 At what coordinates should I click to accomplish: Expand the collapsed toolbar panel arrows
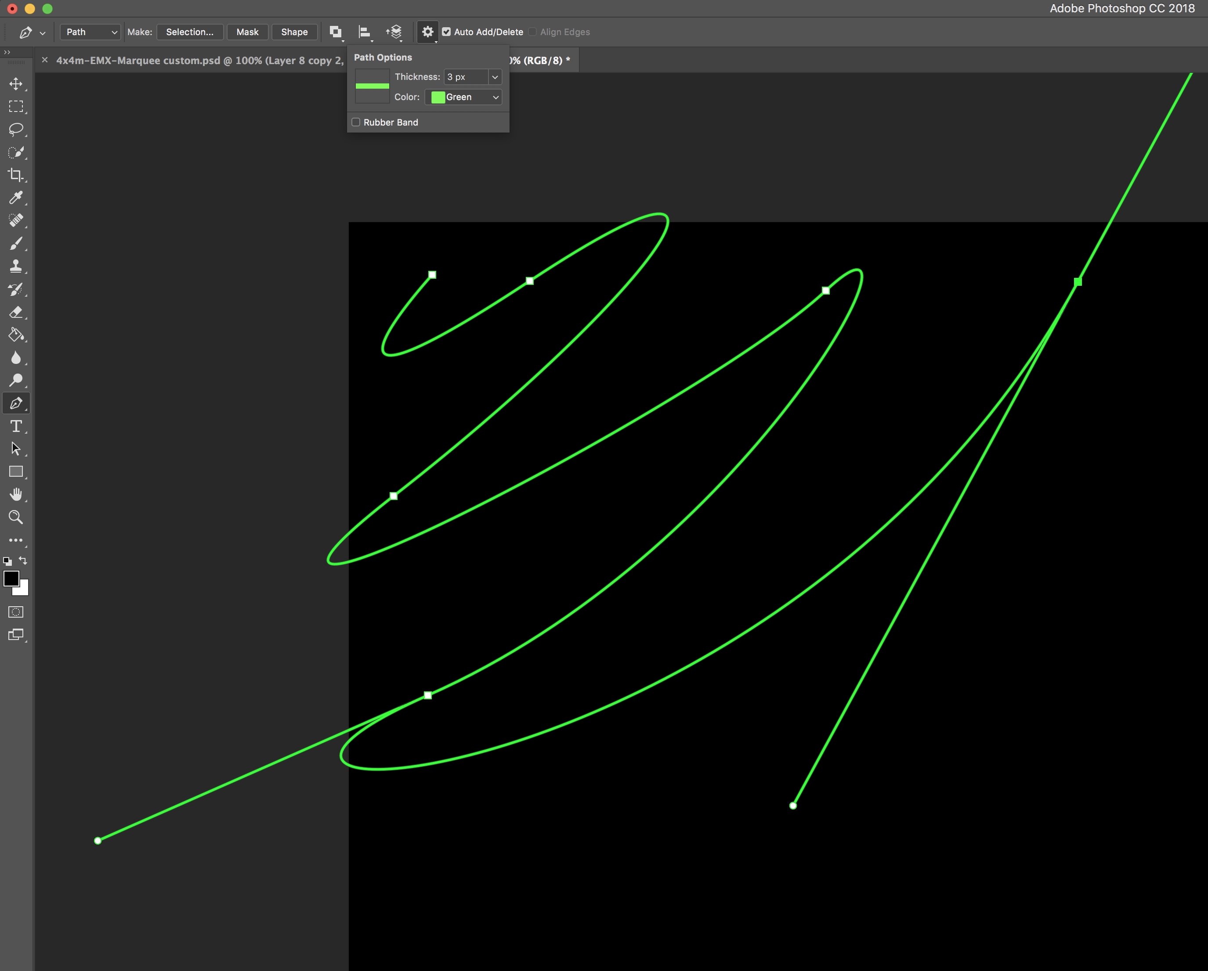(7, 52)
